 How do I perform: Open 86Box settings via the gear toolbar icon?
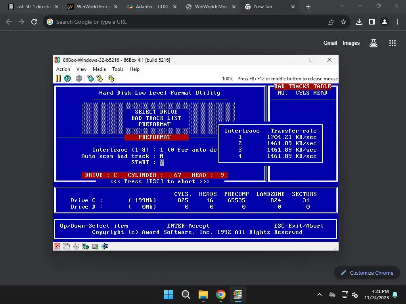coord(111,78)
